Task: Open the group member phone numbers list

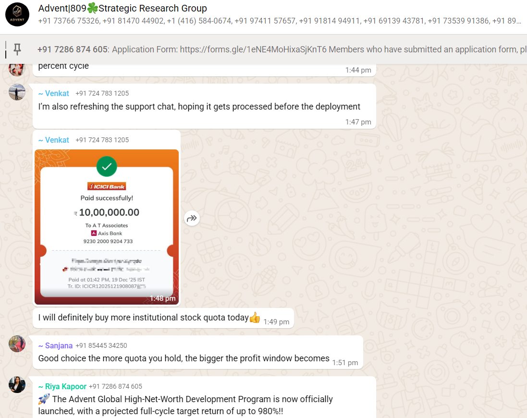Action: pos(280,21)
